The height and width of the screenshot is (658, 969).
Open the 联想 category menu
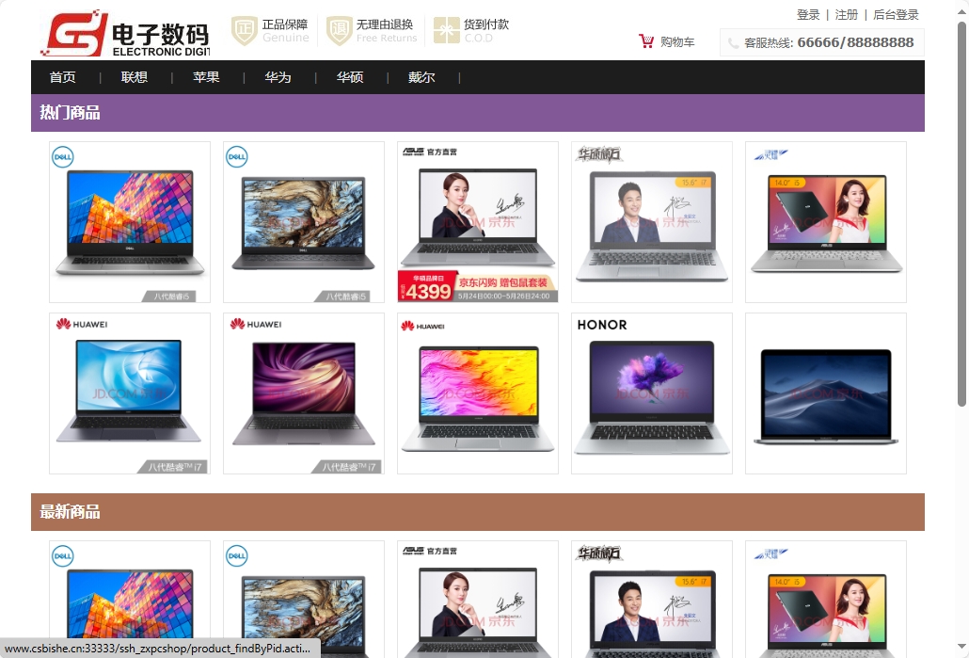click(x=134, y=78)
